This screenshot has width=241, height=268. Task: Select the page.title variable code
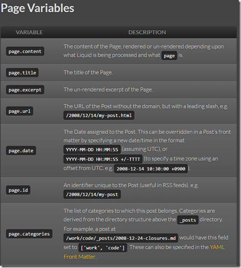point(22,73)
